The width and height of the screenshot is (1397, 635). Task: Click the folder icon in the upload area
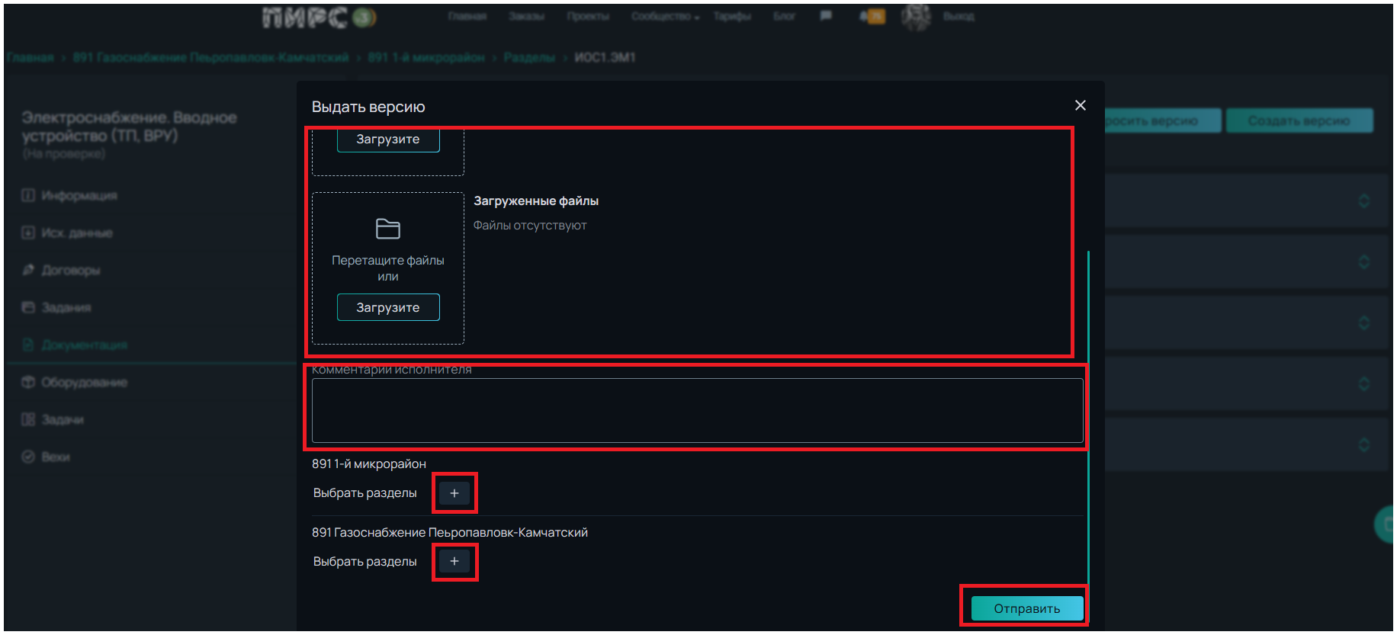tap(387, 229)
